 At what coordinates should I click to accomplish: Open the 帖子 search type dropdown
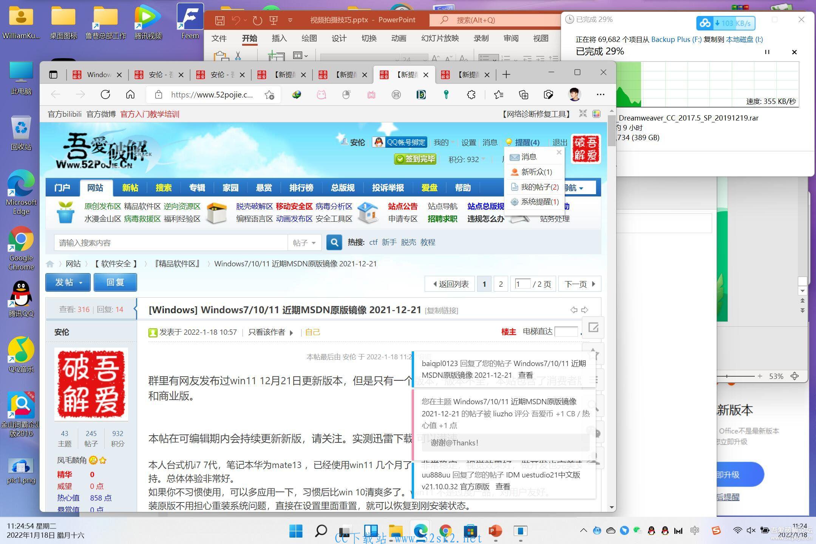point(304,243)
